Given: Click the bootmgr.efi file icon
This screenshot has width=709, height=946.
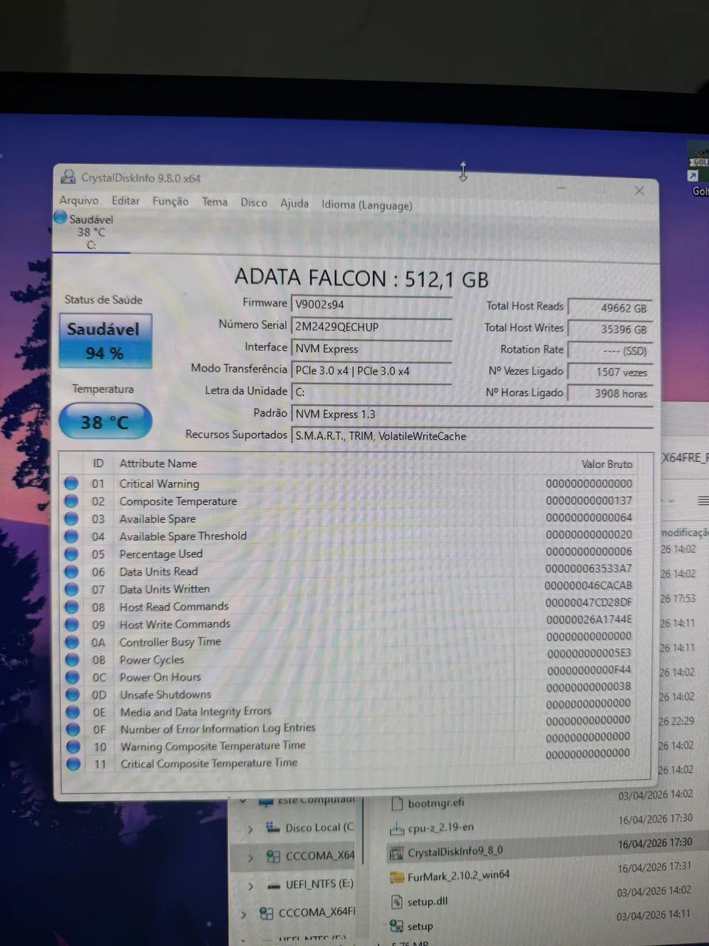Looking at the screenshot, I should point(397,803).
